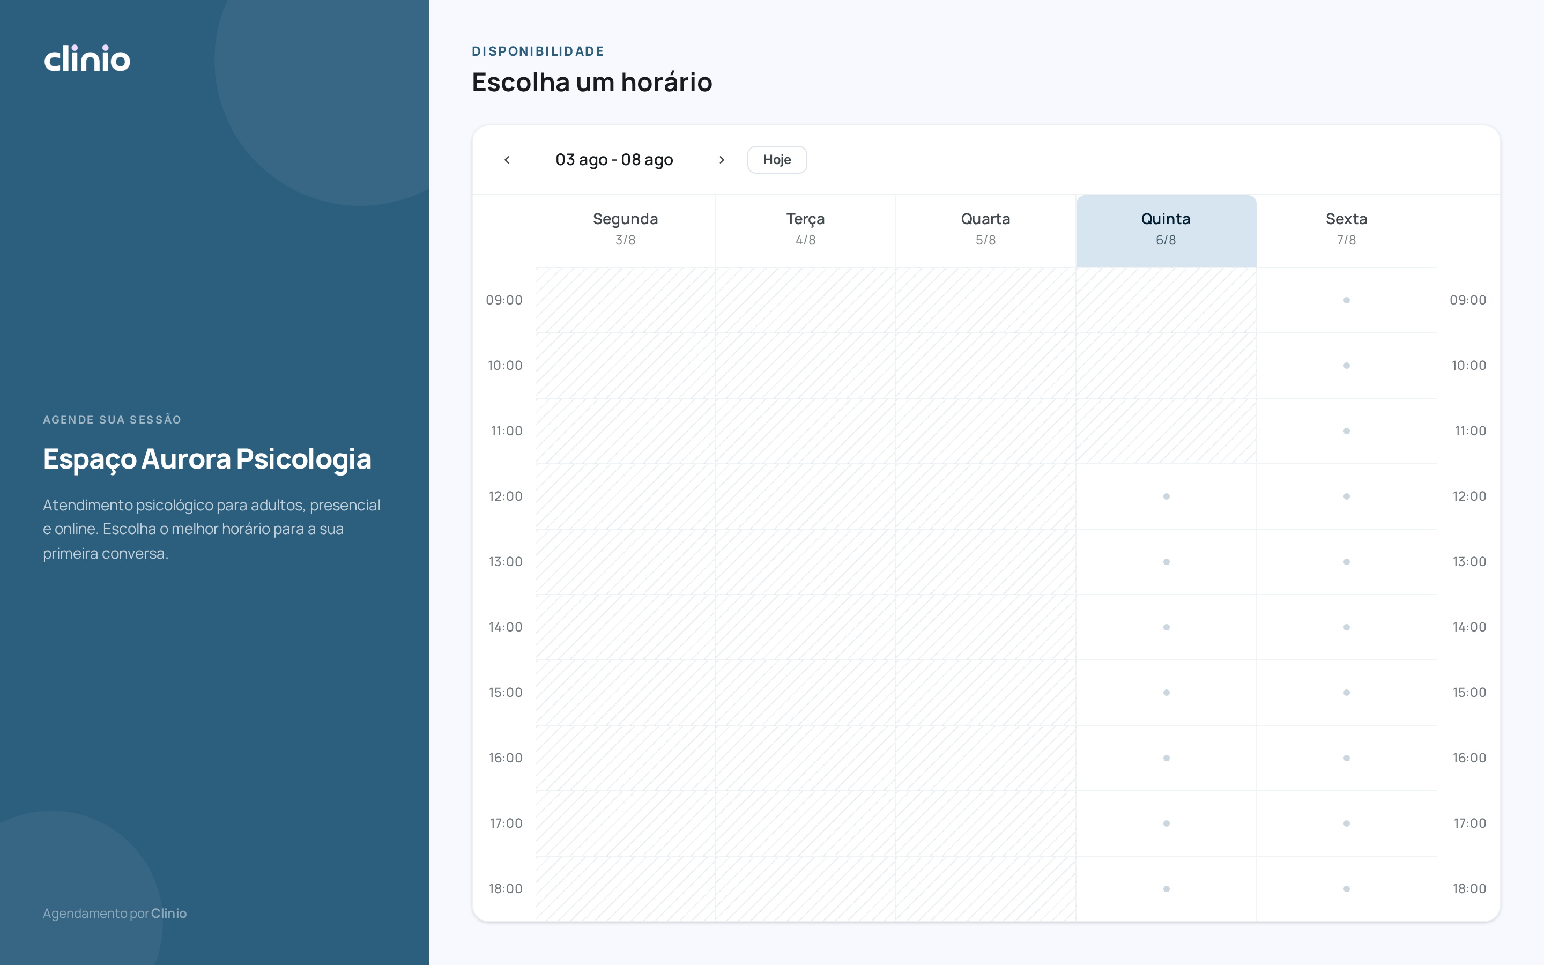1544x965 pixels.
Task: Select the Quarta 5/8 column header
Action: (985, 231)
